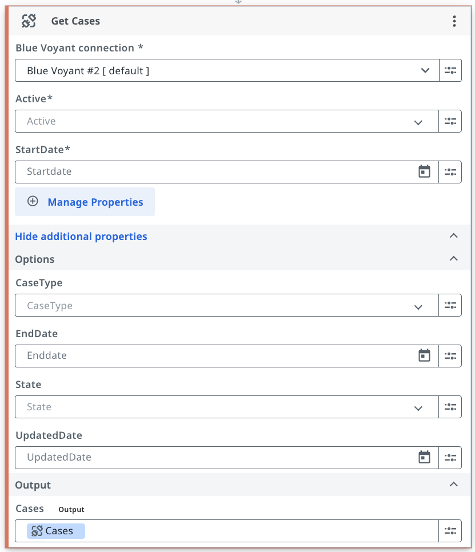This screenshot has height=552, width=475.
Task: Click the settings icon beside StartDate field
Action: click(450, 172)
